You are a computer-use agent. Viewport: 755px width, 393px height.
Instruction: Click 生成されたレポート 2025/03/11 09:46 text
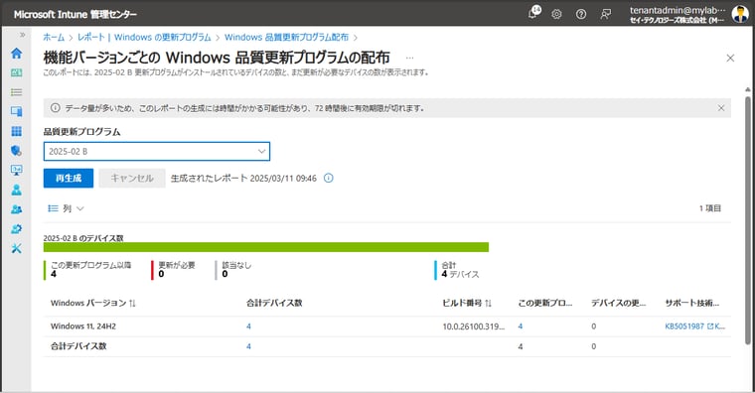click(243, 178)
